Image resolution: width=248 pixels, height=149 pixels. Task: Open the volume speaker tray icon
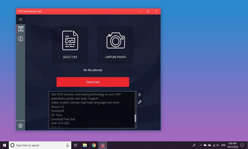218,145
